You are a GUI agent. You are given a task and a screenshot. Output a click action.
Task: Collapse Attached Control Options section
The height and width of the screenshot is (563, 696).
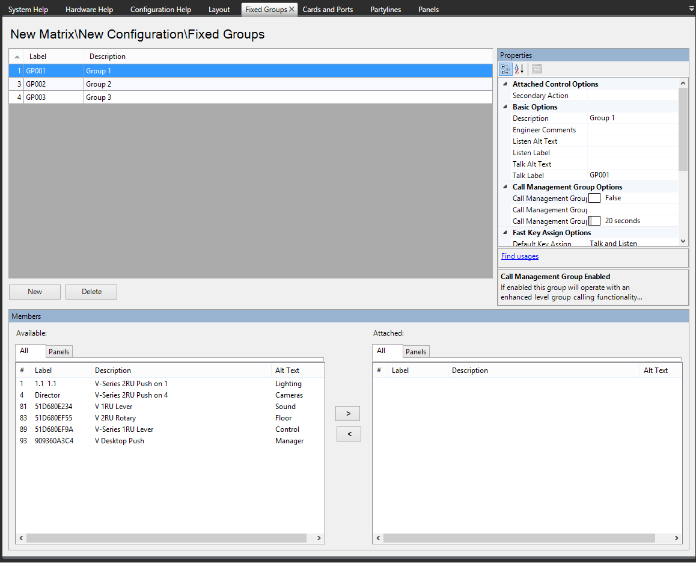coord(505,84)
